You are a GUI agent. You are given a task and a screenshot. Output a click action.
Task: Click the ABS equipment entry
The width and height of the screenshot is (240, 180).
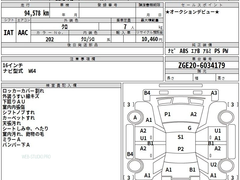pyautogui.click(x=184, y=51)
